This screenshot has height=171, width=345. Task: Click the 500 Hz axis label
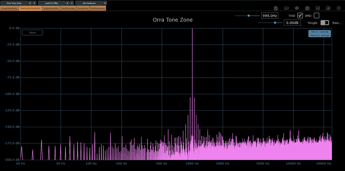[x=162, y=164]
